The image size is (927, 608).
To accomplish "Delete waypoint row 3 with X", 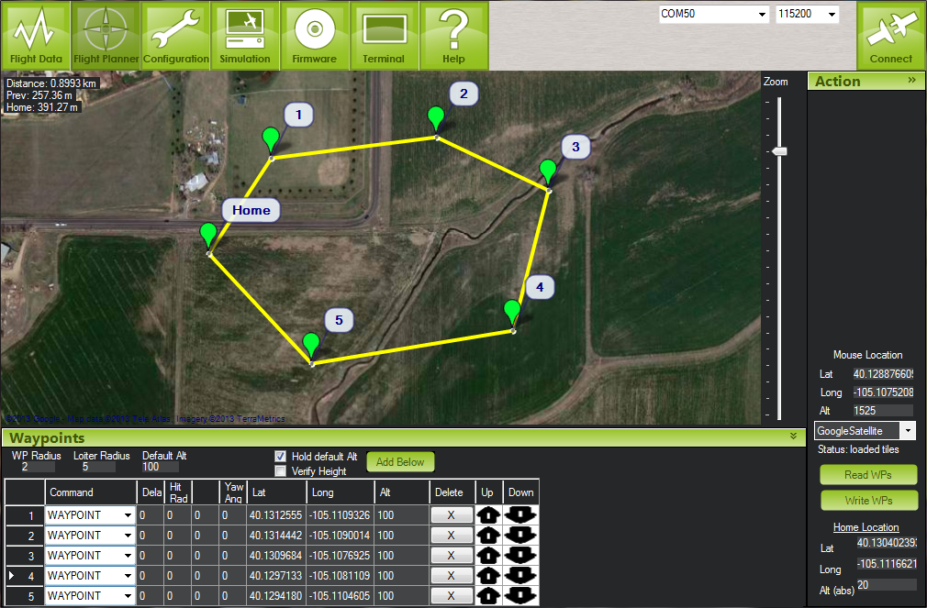I will (x=452, y=556).
